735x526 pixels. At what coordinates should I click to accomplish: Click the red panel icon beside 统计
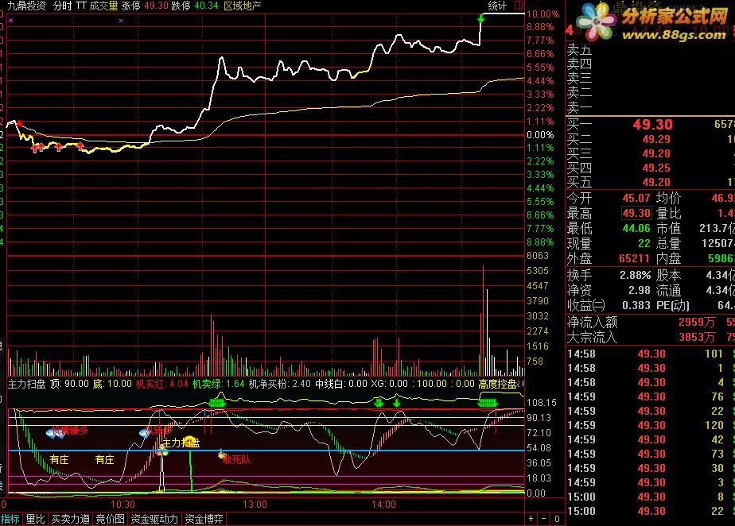(519, 6)
